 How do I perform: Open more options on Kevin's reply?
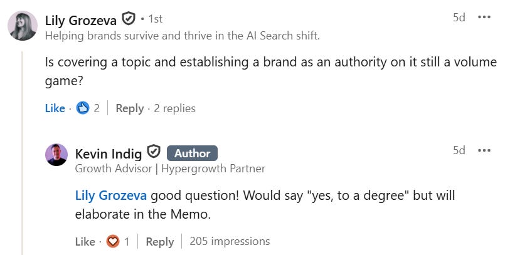(x=484, y=150)
